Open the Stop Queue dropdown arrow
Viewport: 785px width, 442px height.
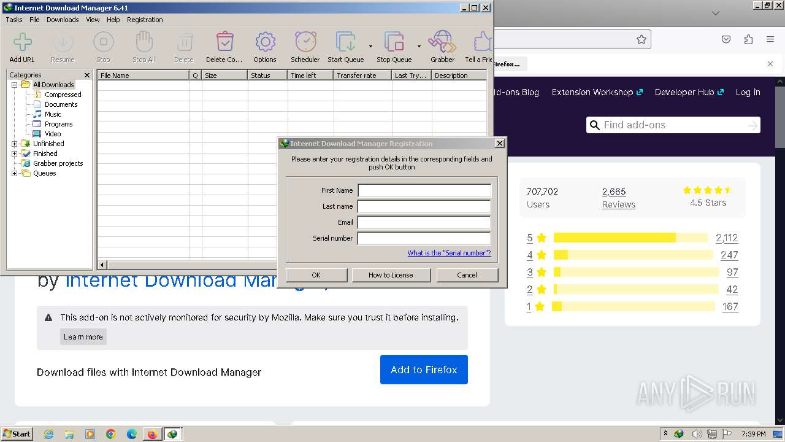pos(419,46)
